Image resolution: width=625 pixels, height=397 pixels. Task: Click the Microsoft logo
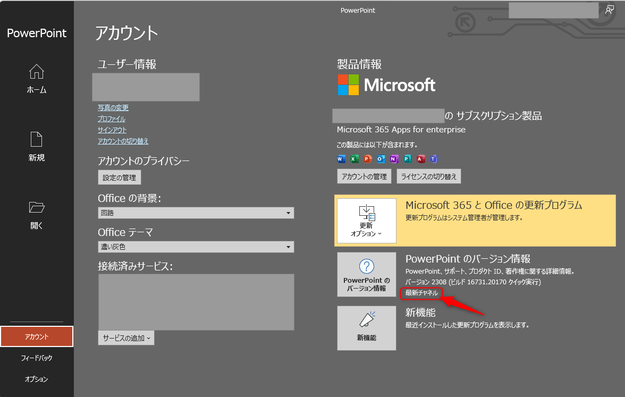387,85
